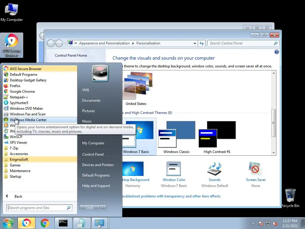Open the address bar history dropdown
305x229 pixels.
pyautogui.click(x=195, y=44)
